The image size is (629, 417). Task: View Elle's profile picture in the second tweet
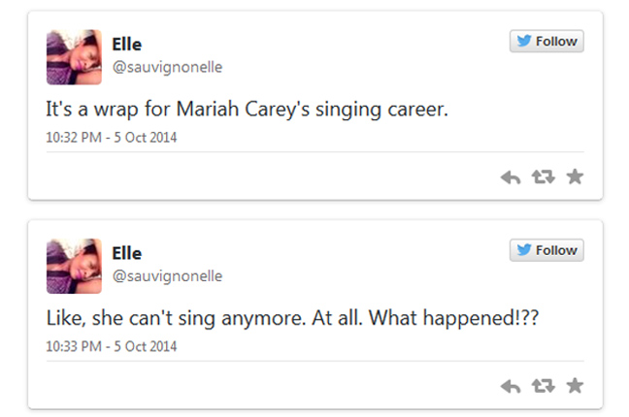point(74,266)
